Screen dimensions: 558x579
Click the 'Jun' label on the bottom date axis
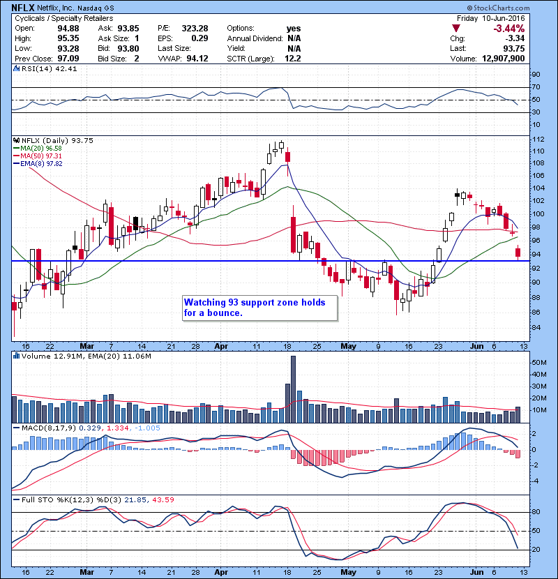[x=477, y=572]
